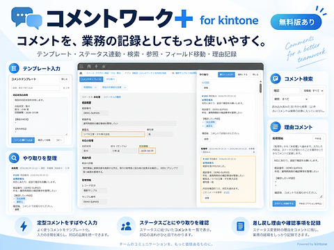This screenshot has width=334, height=250.
Task: Expand the 対応の作業者を変更 dropdown
Action: [x=114, y=87]
